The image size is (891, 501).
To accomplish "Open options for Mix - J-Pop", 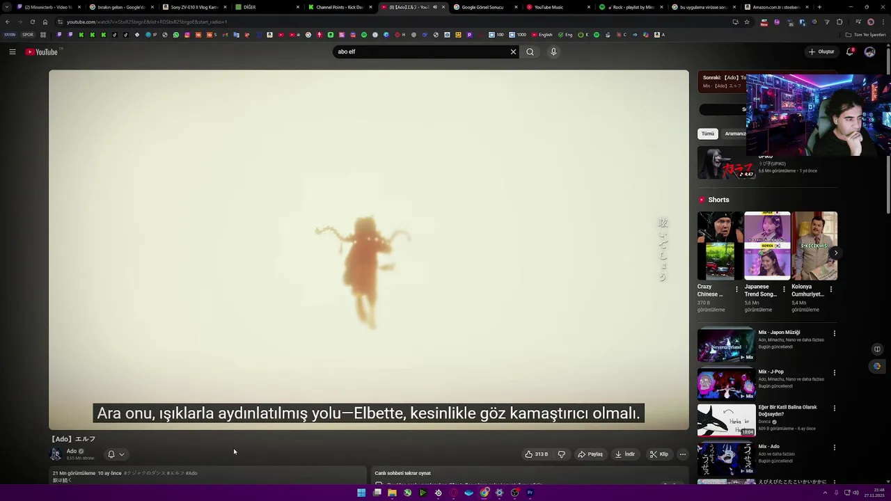I will coord(834,373).
